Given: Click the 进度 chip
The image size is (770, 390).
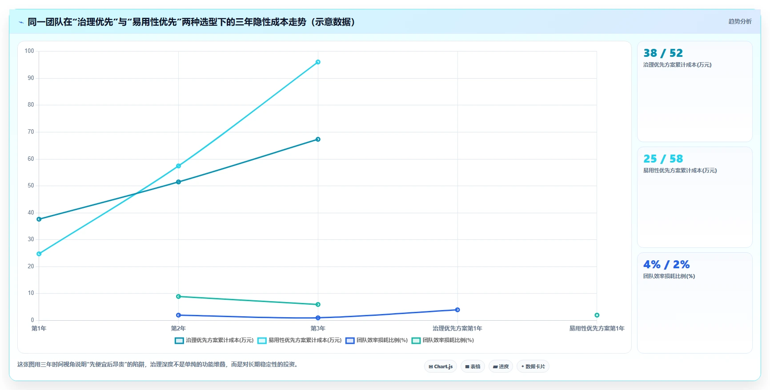Looking at the screenshot, I should click(501, 366).
